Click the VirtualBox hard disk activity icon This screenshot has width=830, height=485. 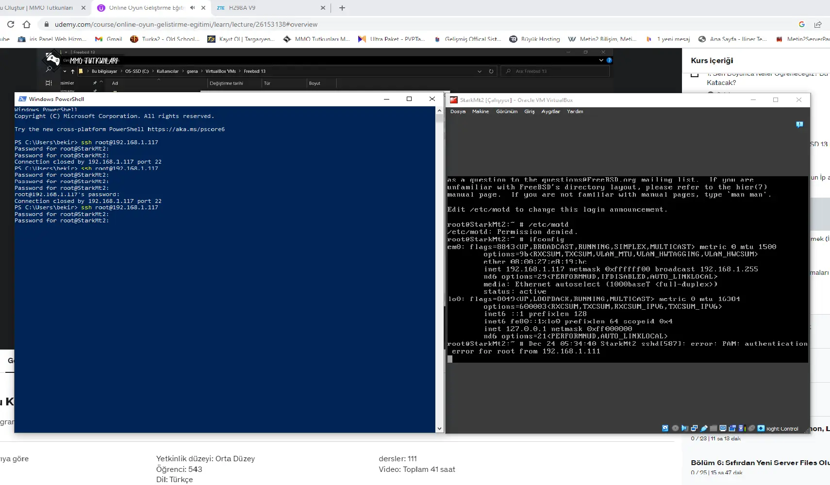tap(665, 428)
